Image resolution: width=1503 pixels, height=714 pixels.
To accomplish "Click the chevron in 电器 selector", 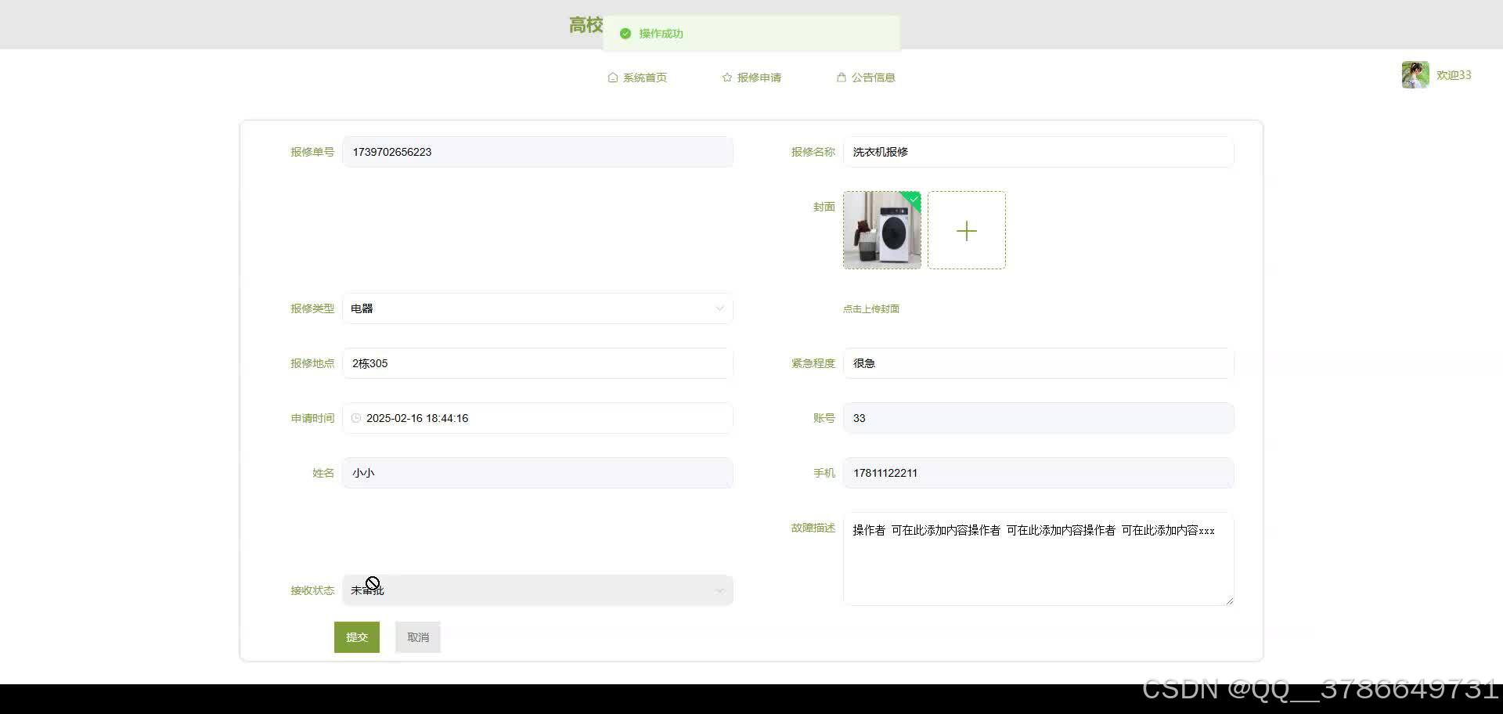I will pos(719,308).
